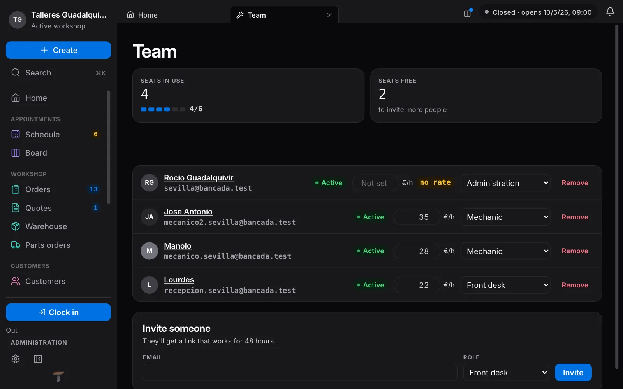Open Jose Antonio's Mechanic role dropdown
Image resolution: width=623 pixels, height=389 pixels.
[505, 217]
